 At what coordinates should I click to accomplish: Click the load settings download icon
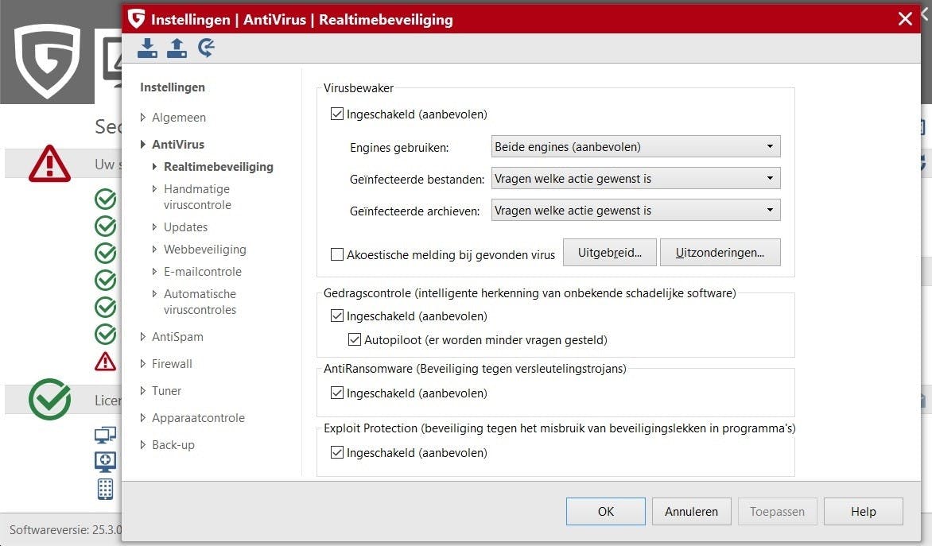(x=147, y=48)
